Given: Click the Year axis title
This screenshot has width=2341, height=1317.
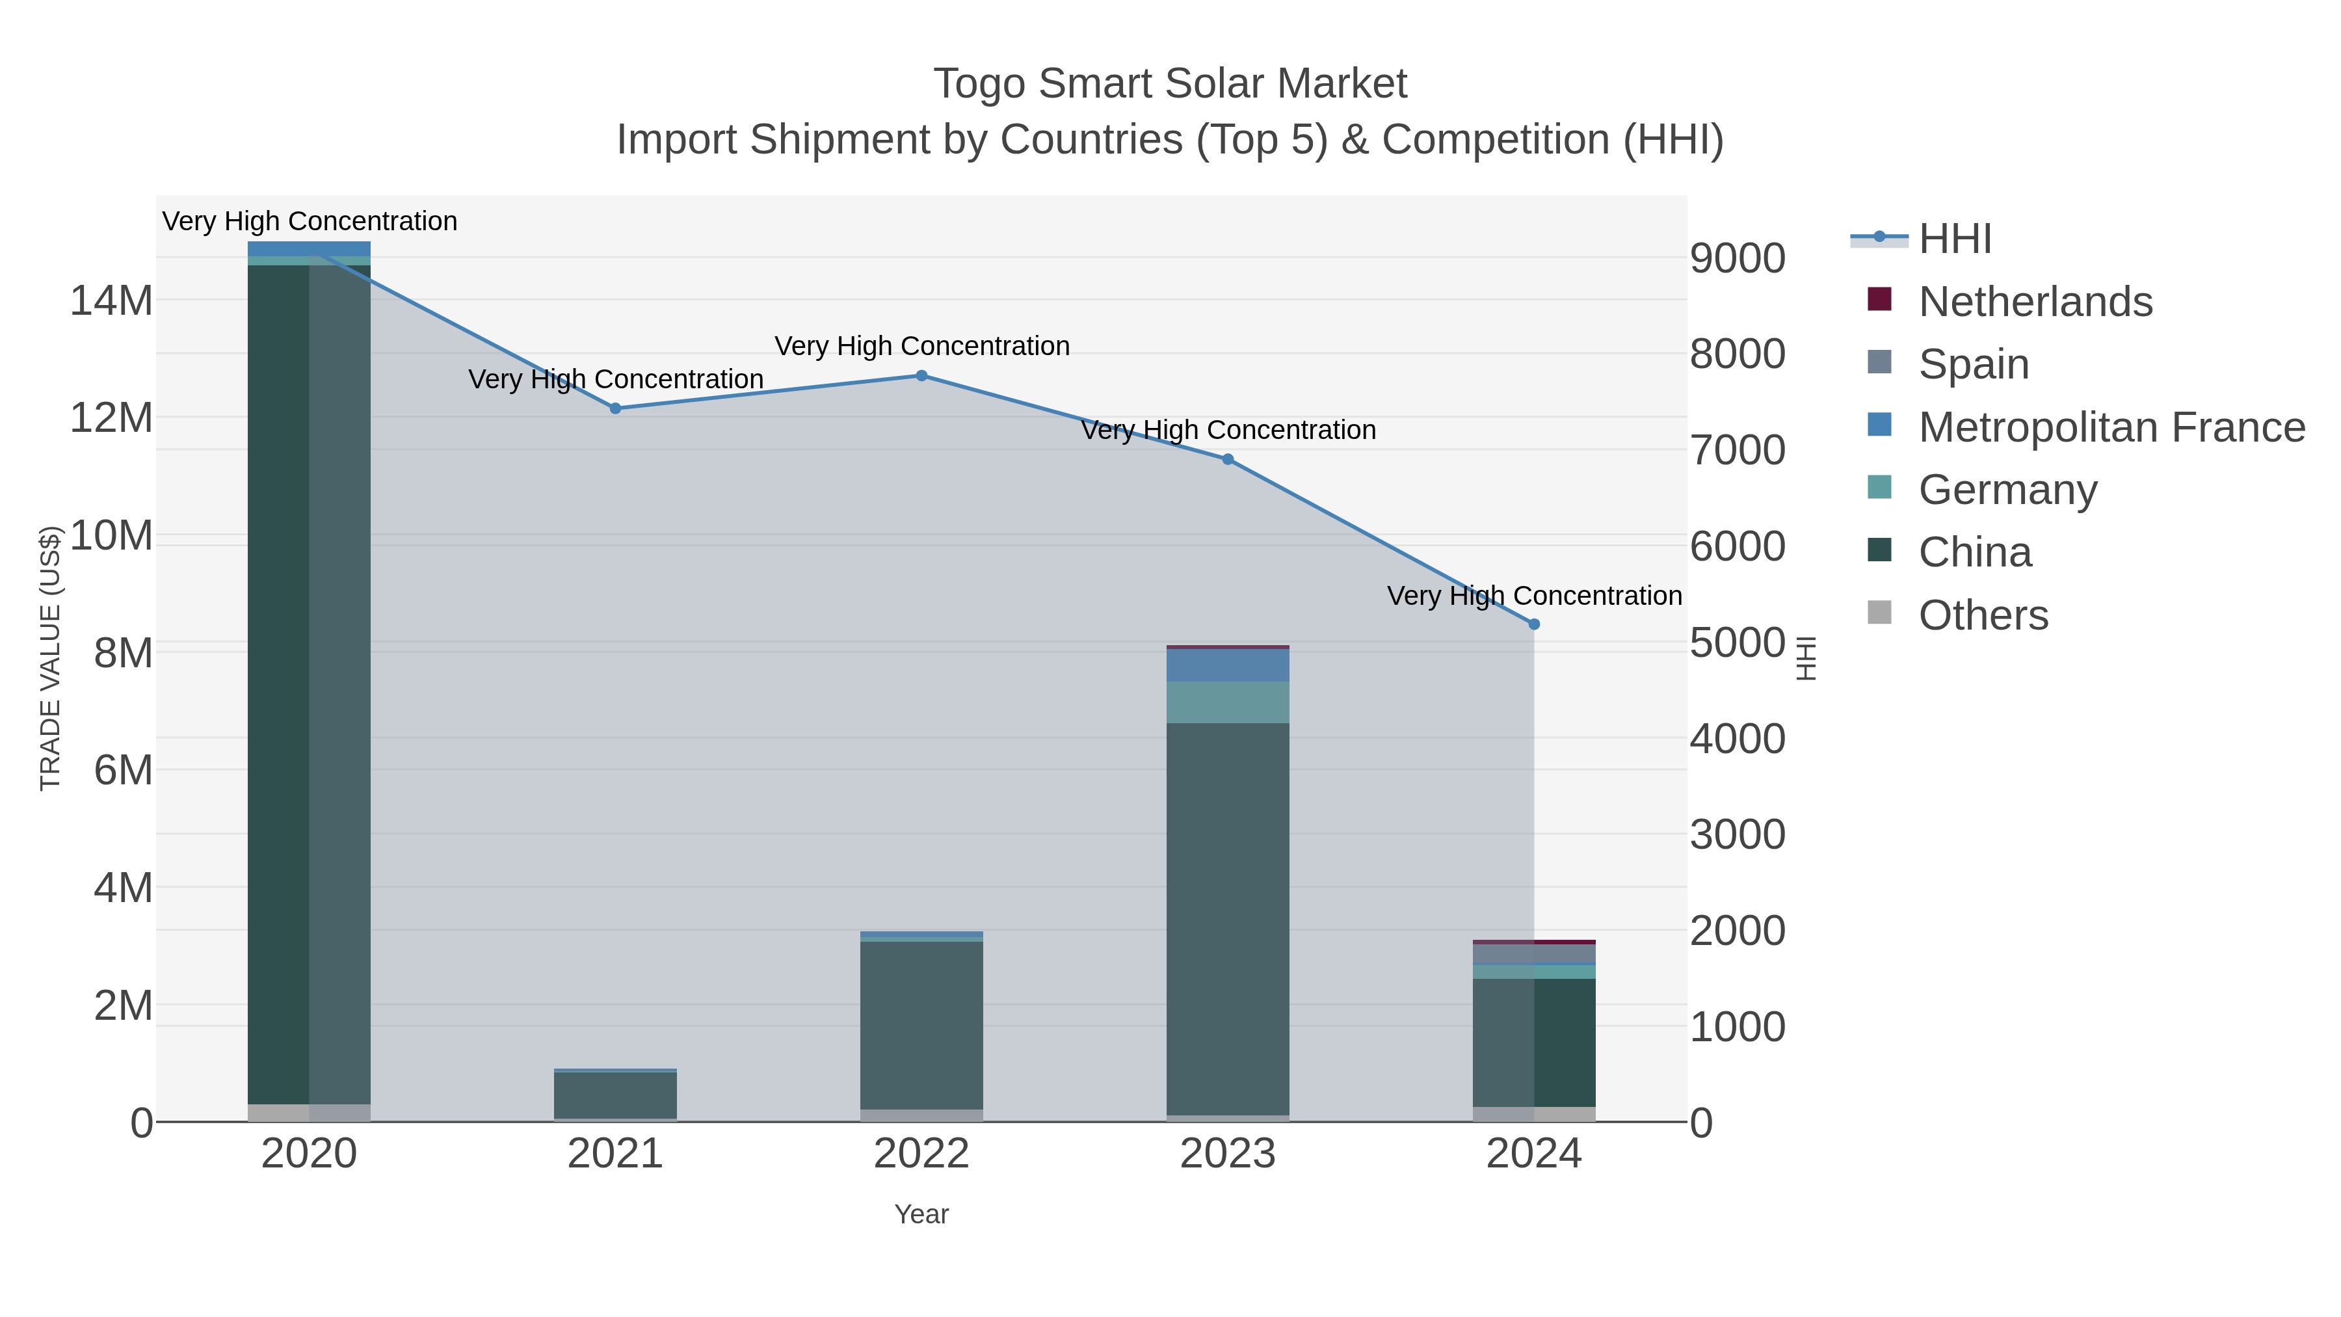Looking at the screenshot, I should (921, 1214).
